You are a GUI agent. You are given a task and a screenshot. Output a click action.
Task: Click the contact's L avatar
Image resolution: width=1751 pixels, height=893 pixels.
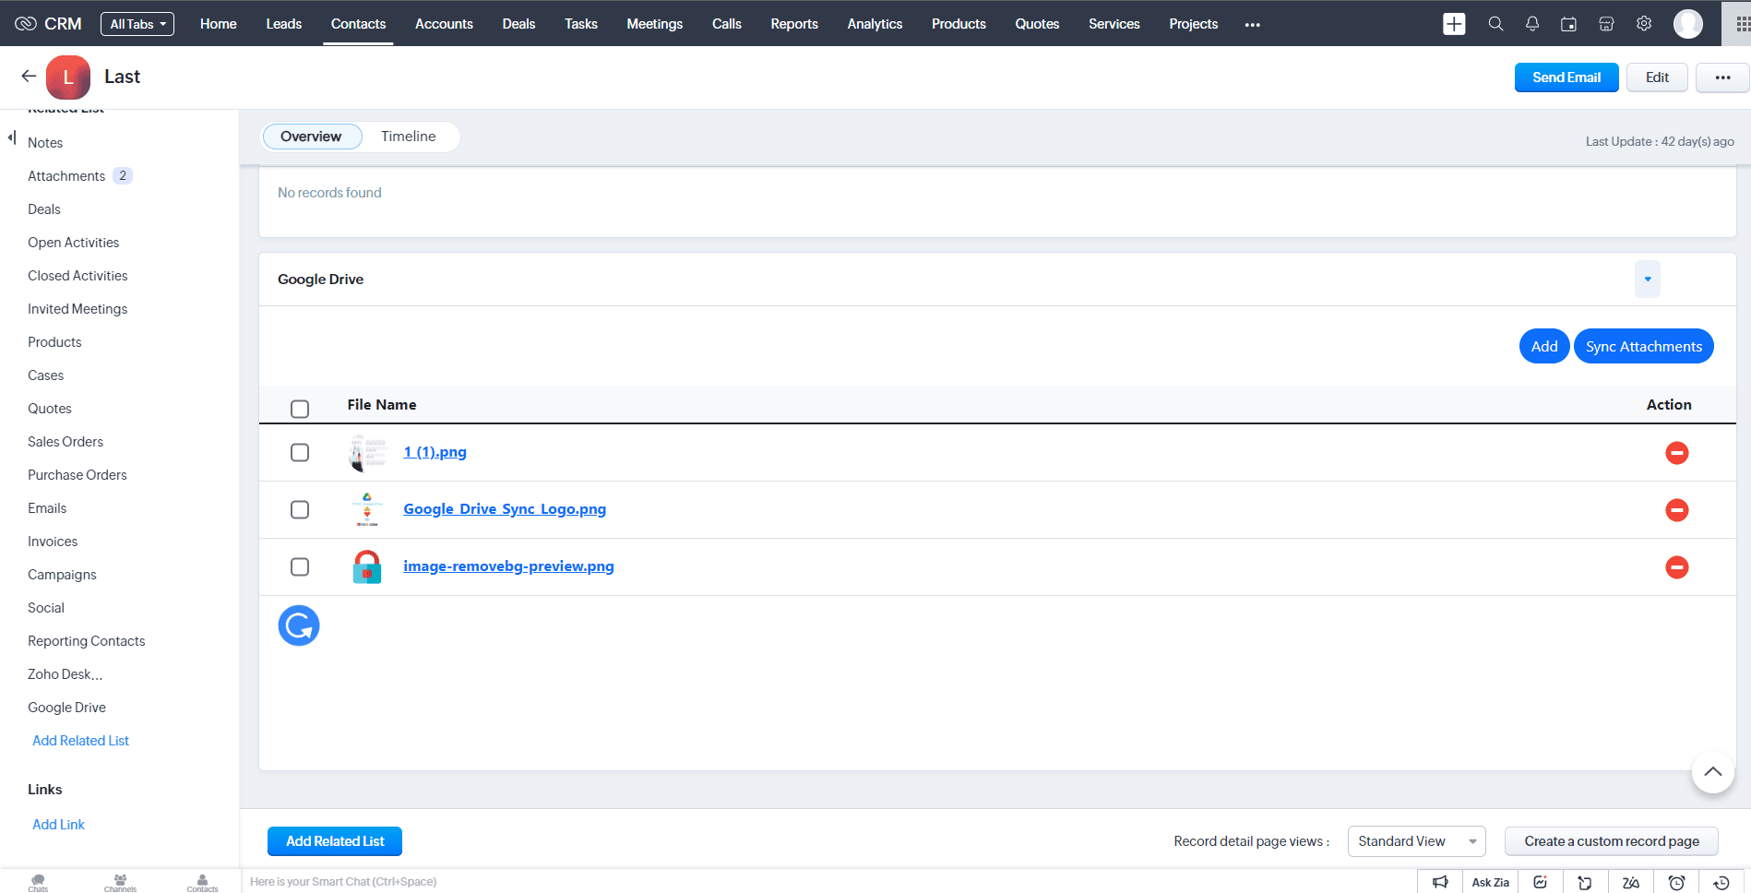[68, 77]
